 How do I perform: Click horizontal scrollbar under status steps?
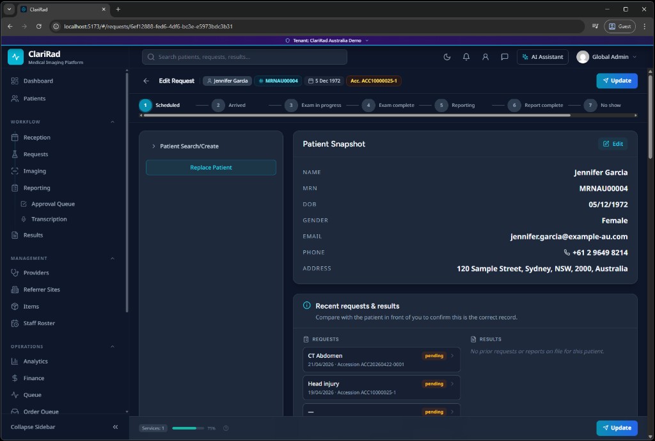click(x=357, y=115)
